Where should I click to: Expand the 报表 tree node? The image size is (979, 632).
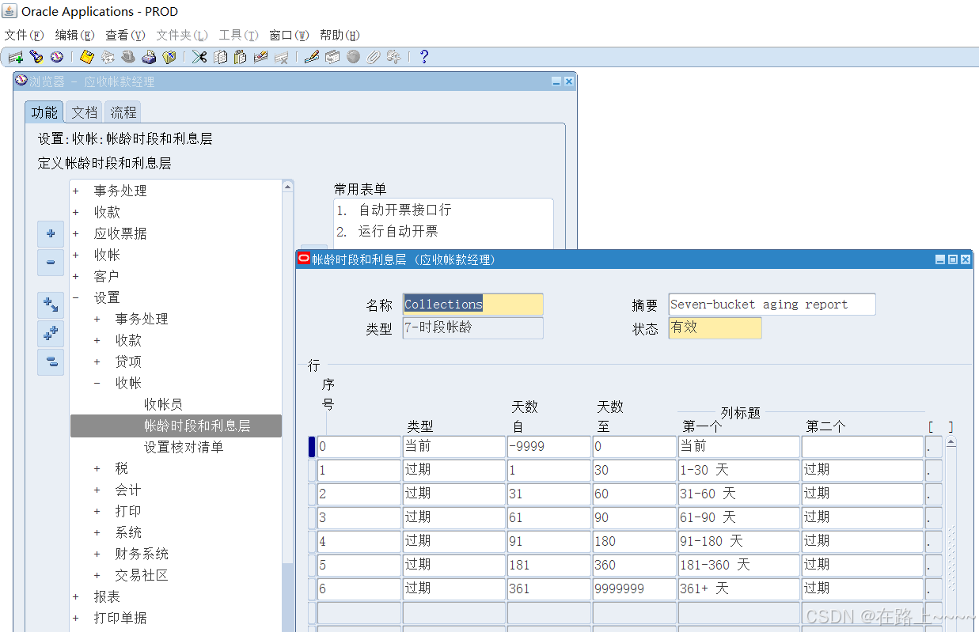click(75, 596)
